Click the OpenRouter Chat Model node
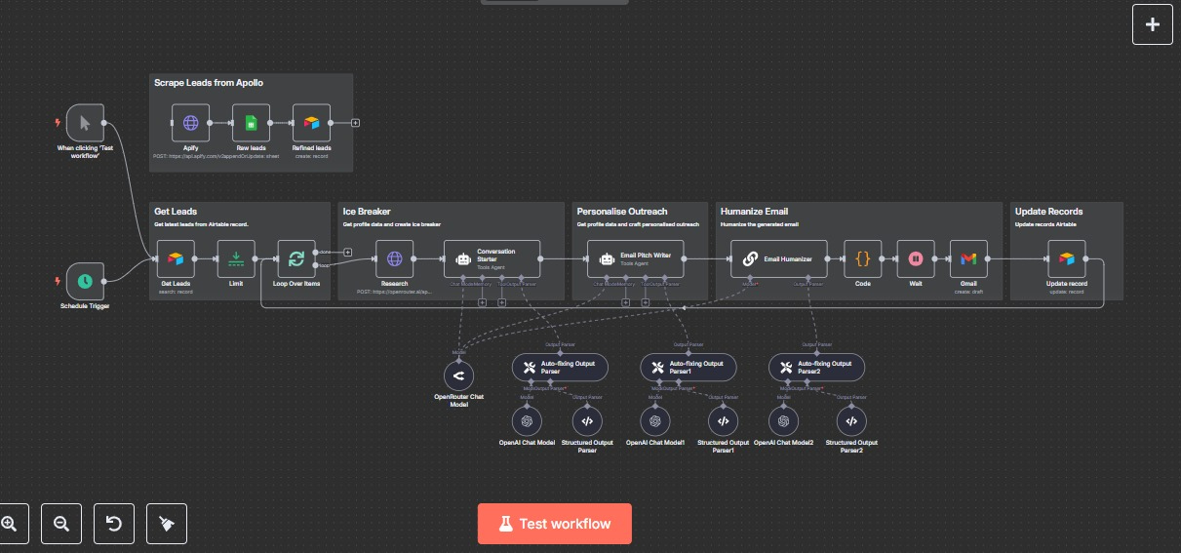The width and height of the screenshot is (1181, 553). point(458,375)
